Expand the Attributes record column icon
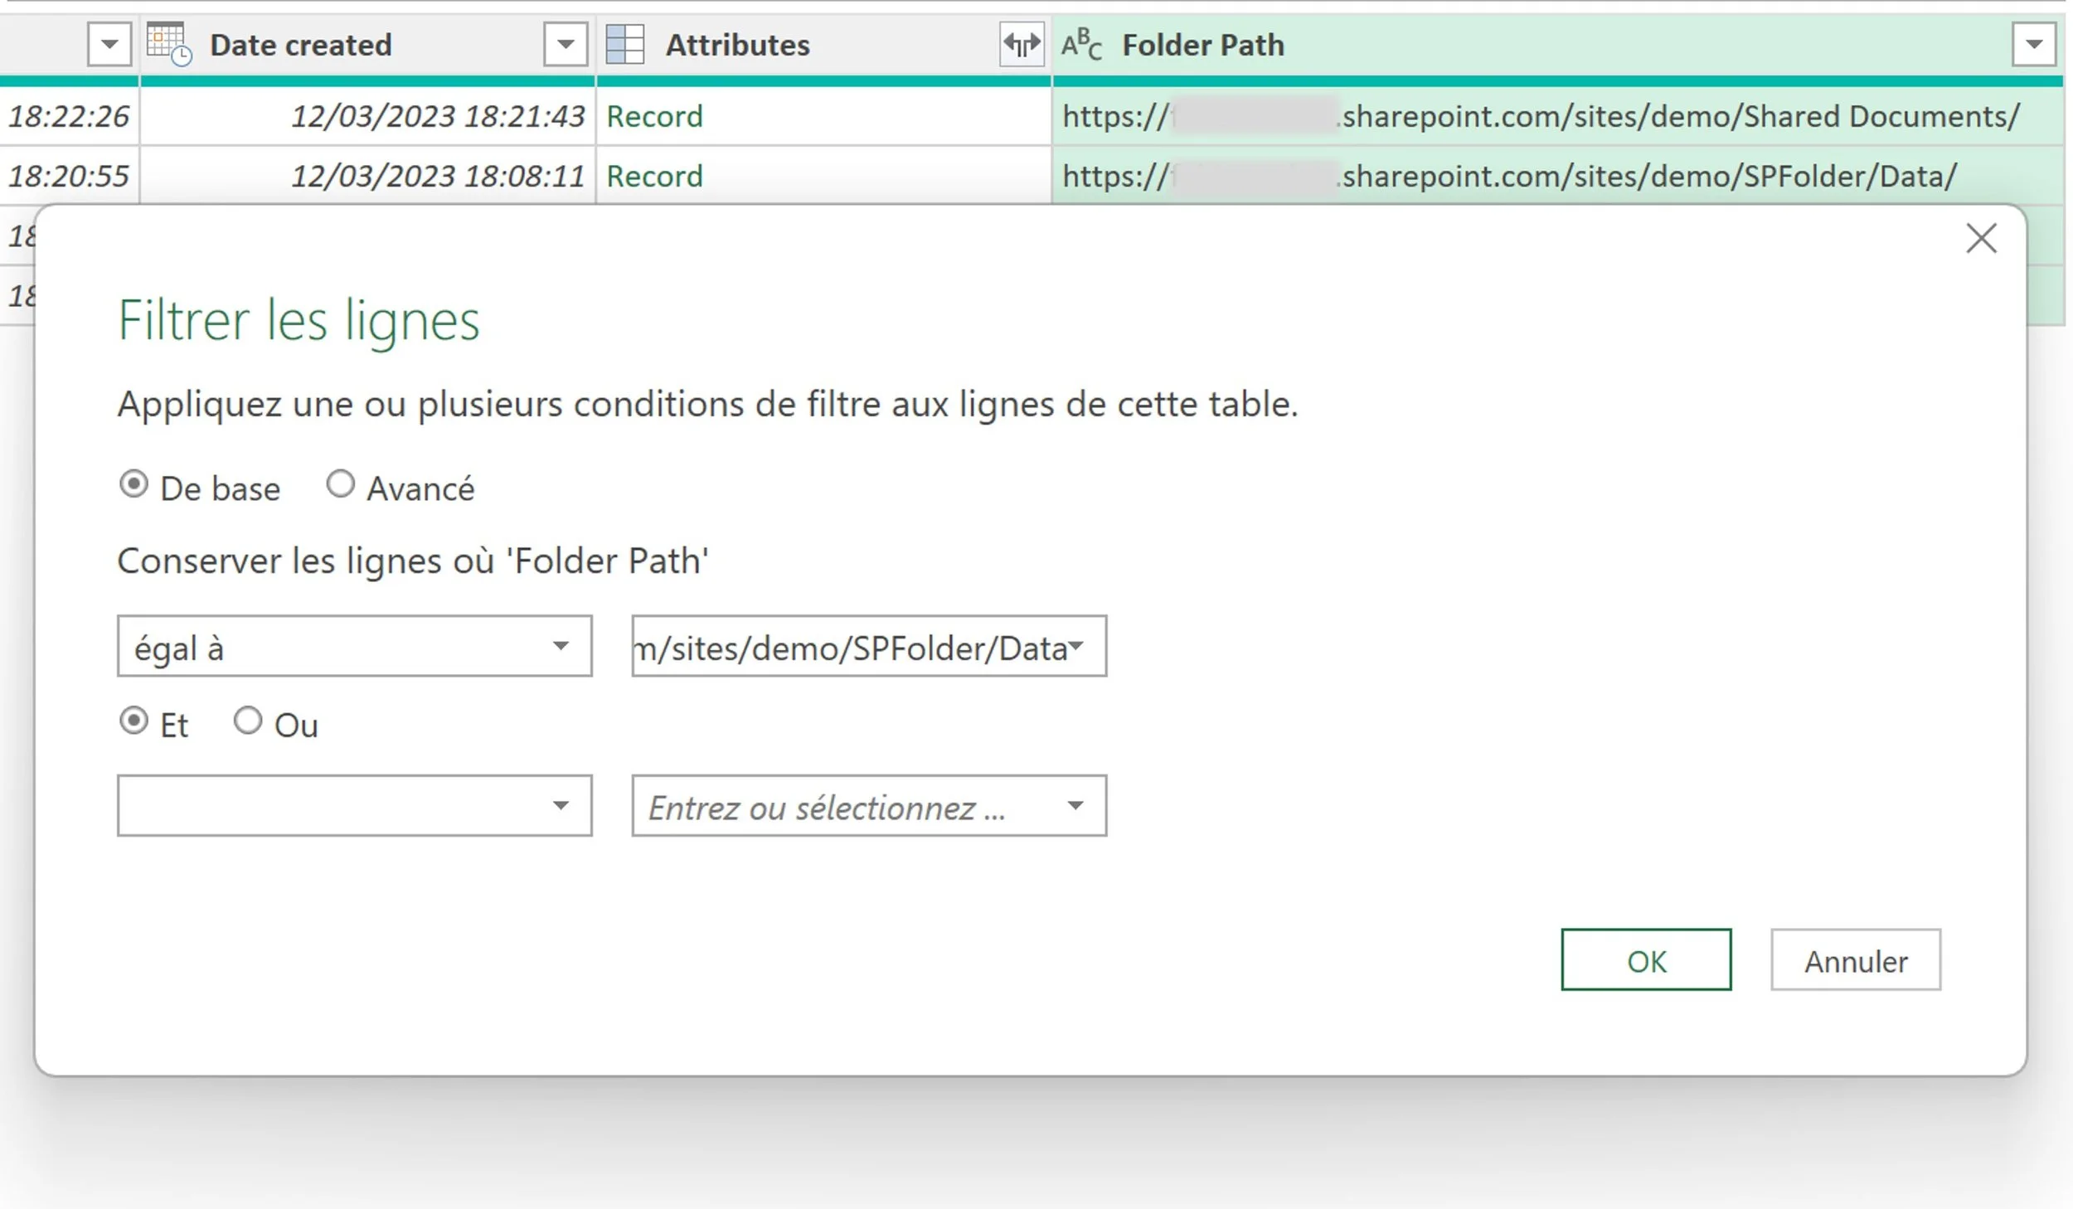2073x1209 pixels. [x=1022, y=45]
